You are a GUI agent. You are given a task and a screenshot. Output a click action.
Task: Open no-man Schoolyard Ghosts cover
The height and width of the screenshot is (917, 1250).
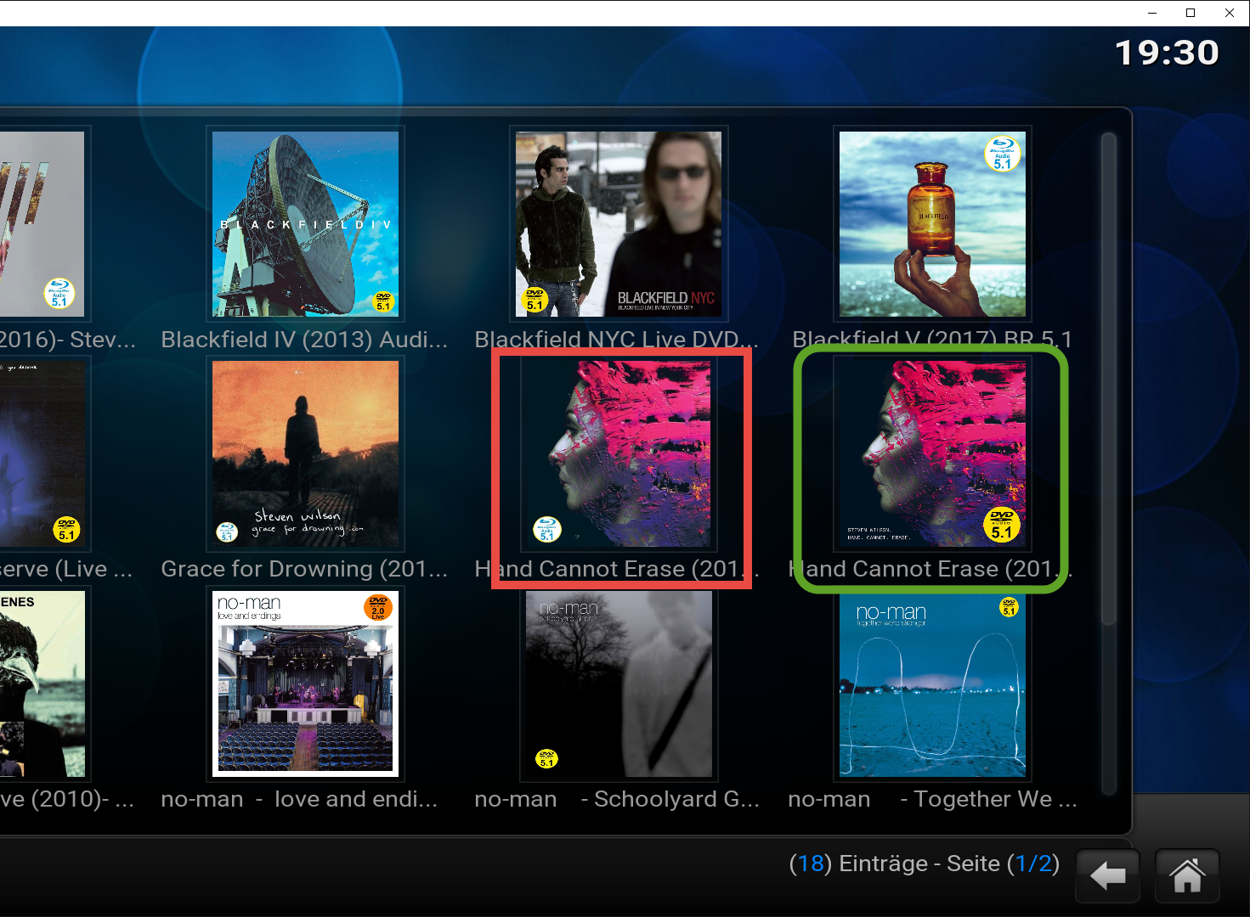coord(619,684)
